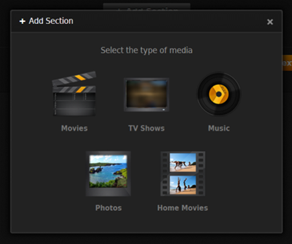Click the Home Movies text label
Viewport: 292px width, 244px height.
[x=183, y=208]
